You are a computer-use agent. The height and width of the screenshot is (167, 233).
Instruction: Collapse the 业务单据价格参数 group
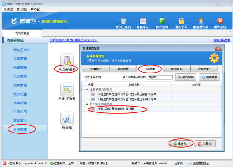pos(87,89)
